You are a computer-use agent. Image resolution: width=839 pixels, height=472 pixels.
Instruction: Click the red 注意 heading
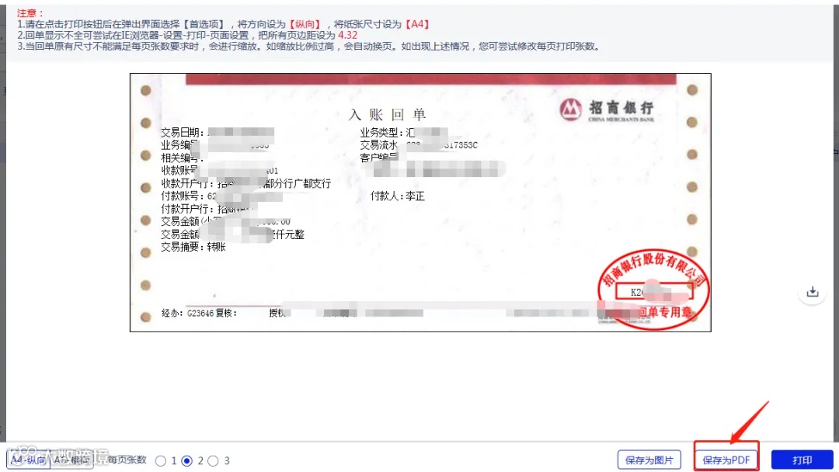tap(30, 13)
